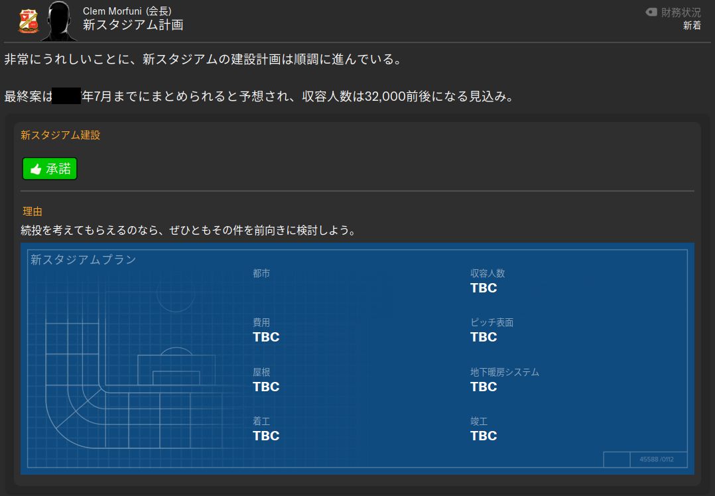Select the Clem Morfuni (会長) name

[127, 11]
